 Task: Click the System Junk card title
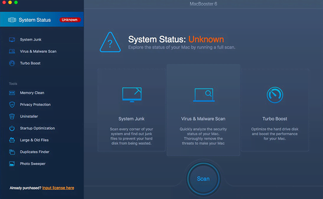[131, 119]
